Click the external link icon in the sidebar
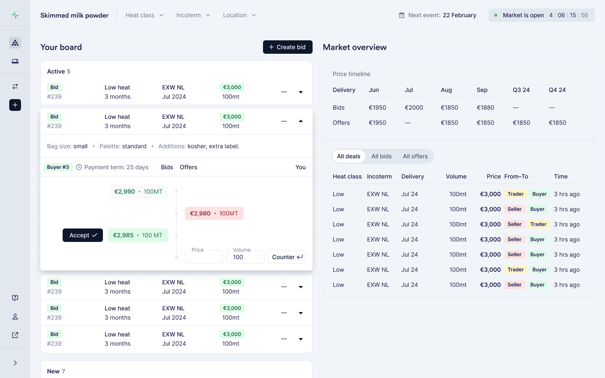Image resolution: width=605 pixels, height=378 pixels. tap(15, 335)
